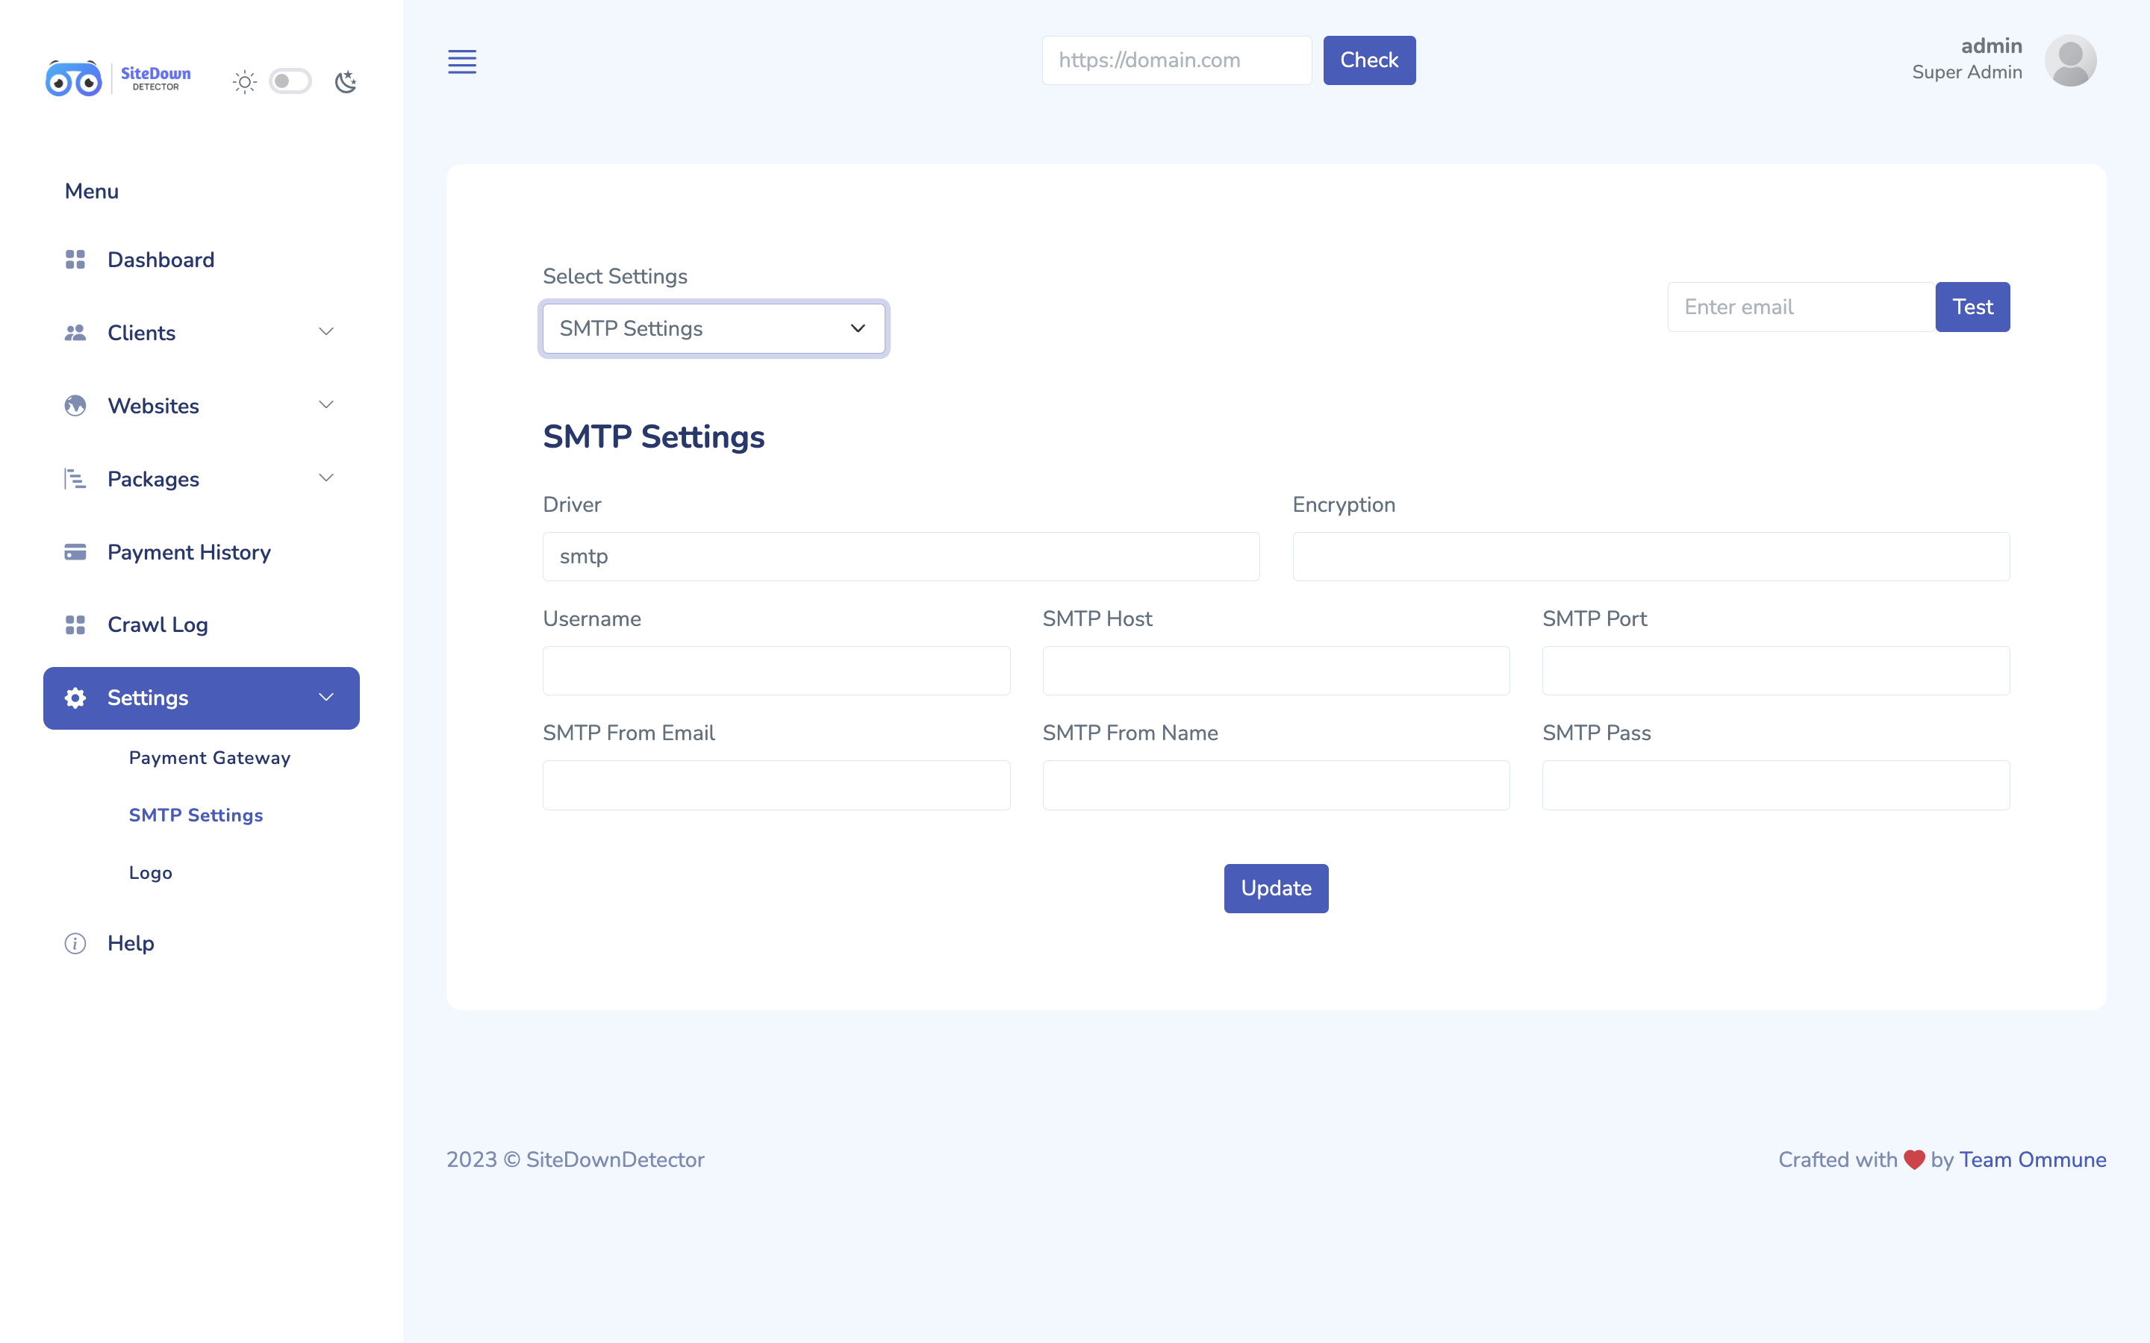Go to the Logo settings submenu
The image size is (2150, 1343).
click(150, 872)
